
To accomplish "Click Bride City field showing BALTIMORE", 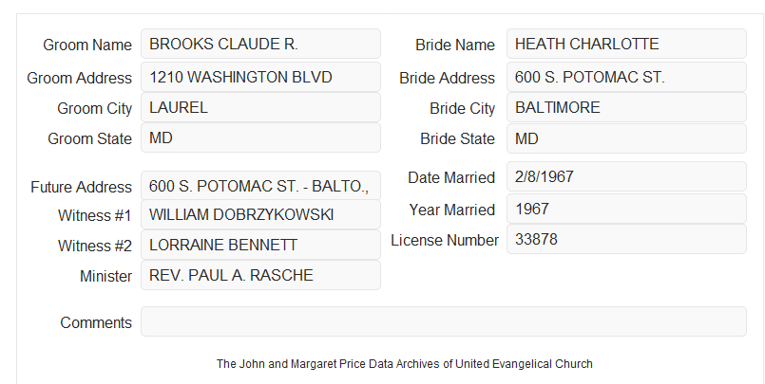I will (626, 107).
